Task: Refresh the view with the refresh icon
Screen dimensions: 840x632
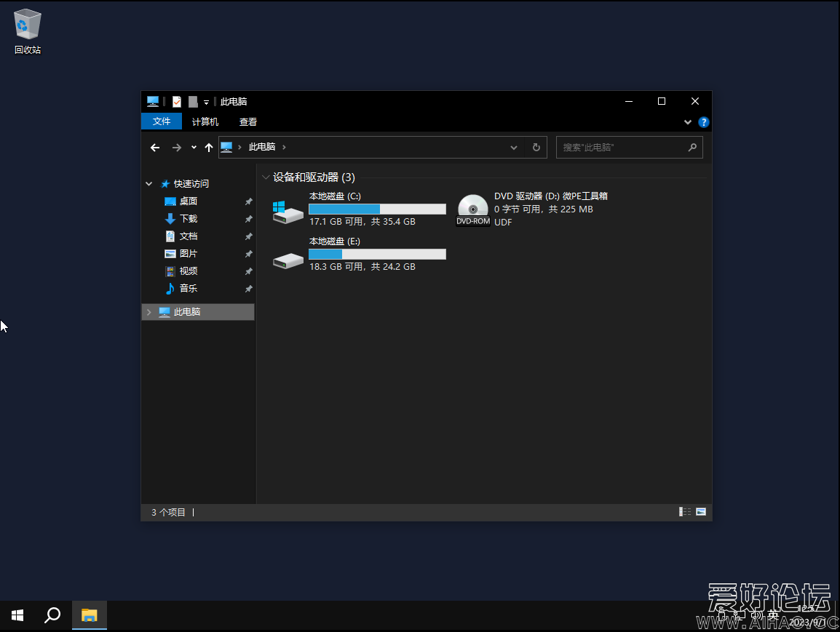Action: (536, 147)
